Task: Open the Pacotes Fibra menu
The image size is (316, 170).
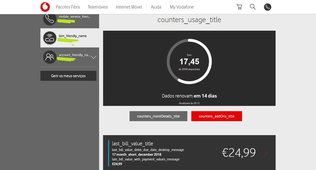Action: click(68, 7)
